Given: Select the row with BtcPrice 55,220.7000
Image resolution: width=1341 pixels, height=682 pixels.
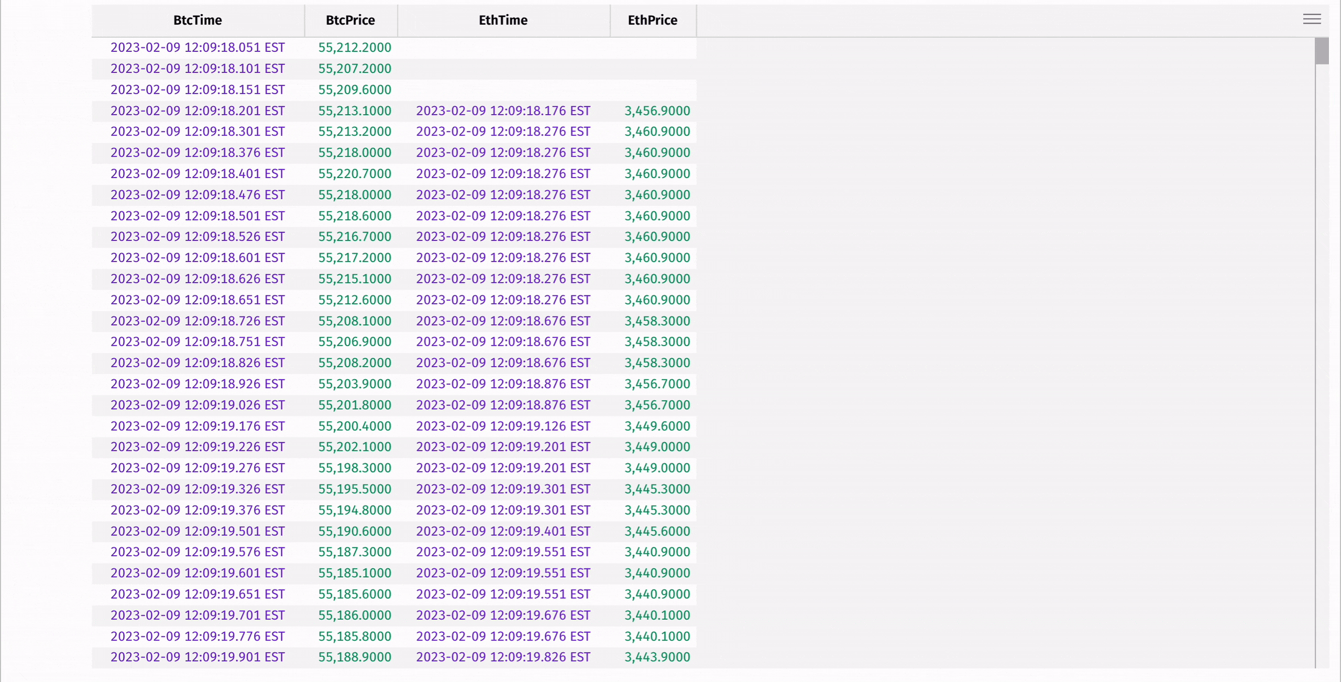Looking at the screenshot, I should tap(354, 173).
